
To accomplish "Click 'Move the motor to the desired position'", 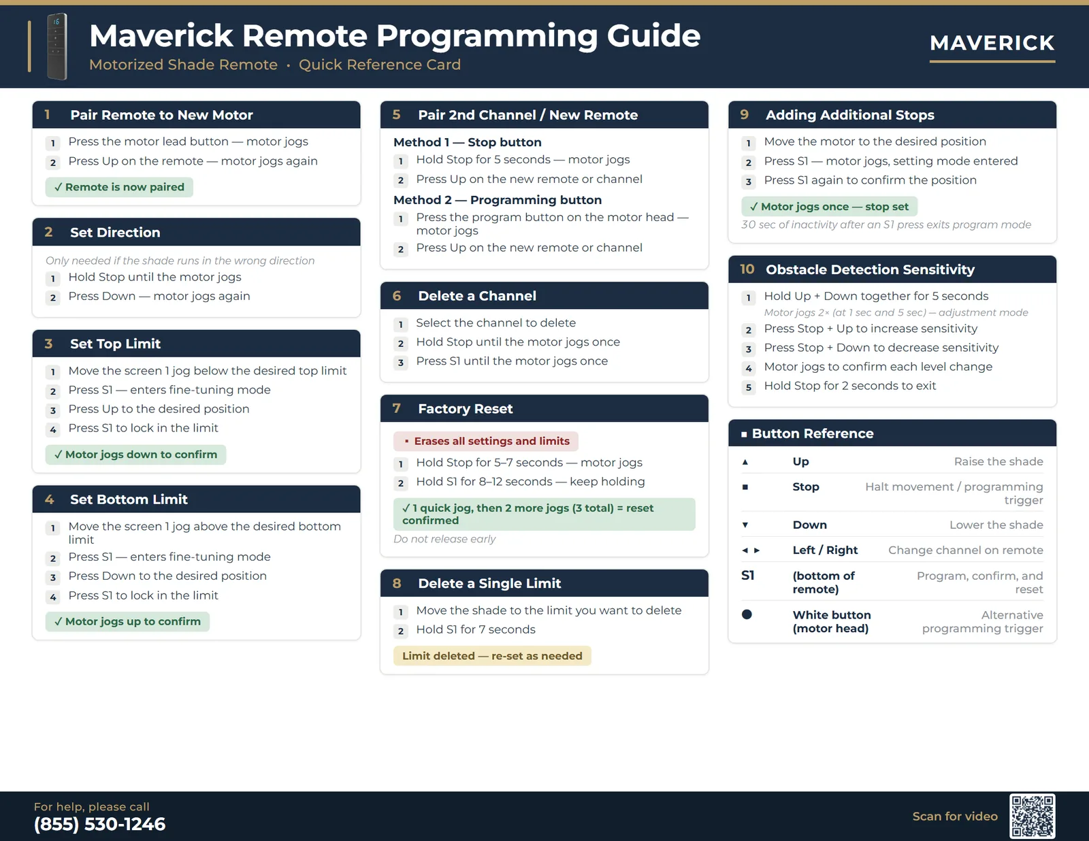I will point(875,142).
